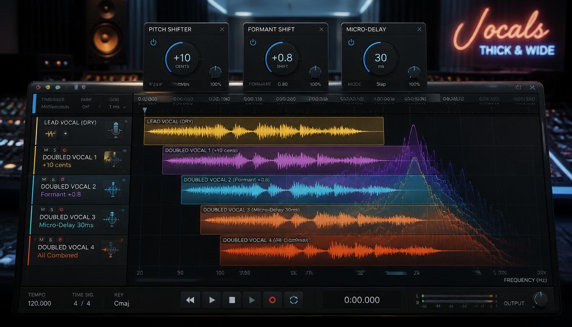Click the Micro-Delay 30ms track label
The height and width of the screenshot is (327, 572).
pyautogui.click(x=66, y=225)
